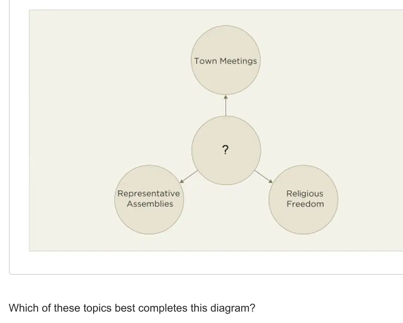Click the arrowhead touching the Town Meetings circle
The height and width of the screenshot is (323, 403).
click(x=226, y=97)
